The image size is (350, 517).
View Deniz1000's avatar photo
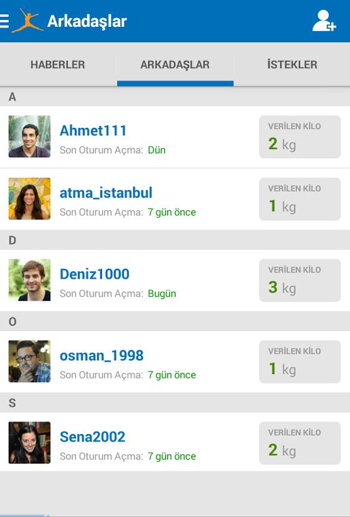pyautogui.click(x=29, y=280)
